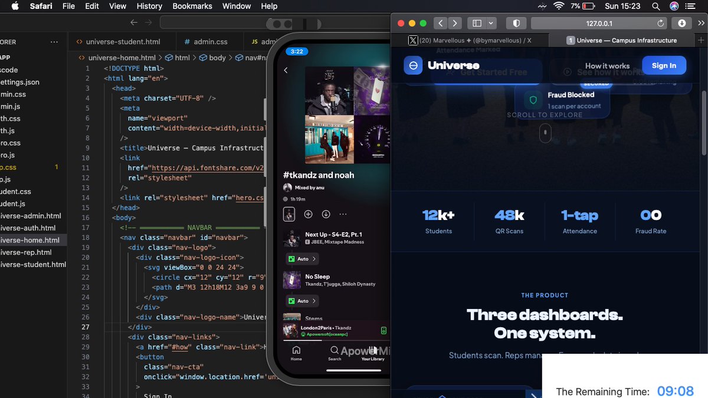
Task: Click the Safari page scrollbar
Action: [x=703, y=124]
